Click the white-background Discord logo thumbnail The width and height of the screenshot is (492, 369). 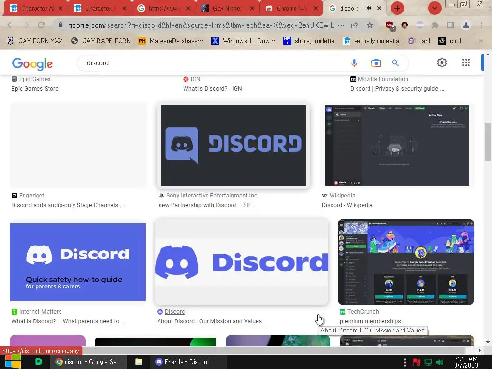(242, 262)
